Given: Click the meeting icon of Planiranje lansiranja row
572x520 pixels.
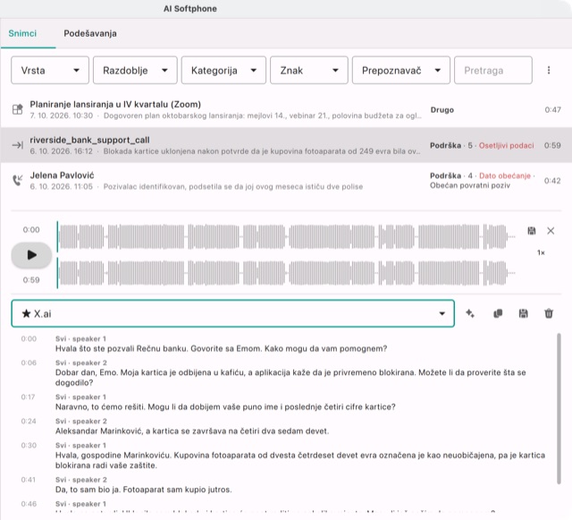Looking at the screenshot, I should click(18, 109).
